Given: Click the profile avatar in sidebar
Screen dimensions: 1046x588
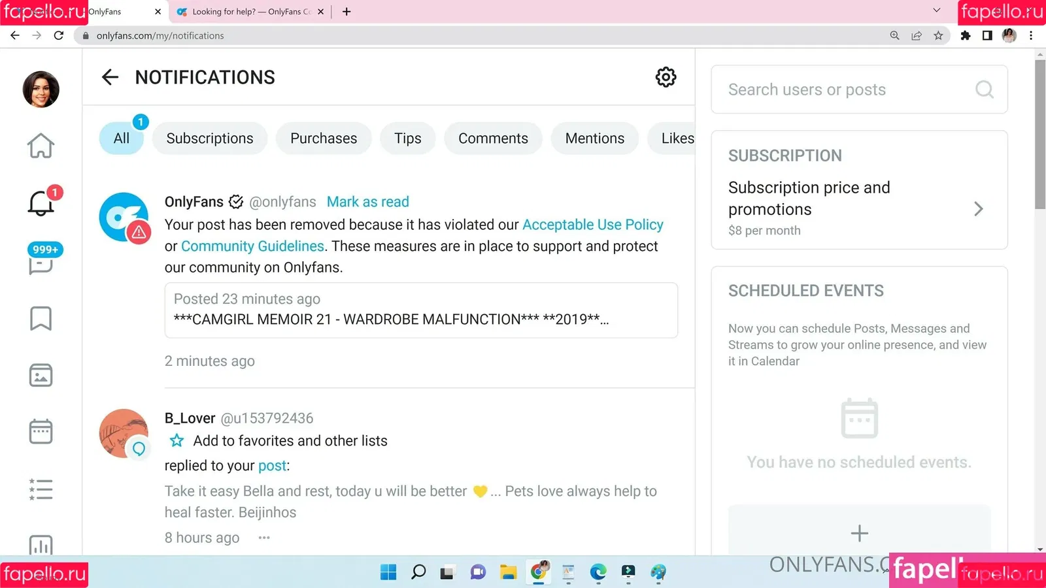Looking at the screenshot, I should [41, 90].
